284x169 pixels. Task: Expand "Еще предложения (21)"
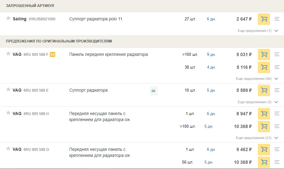point(257,138)
